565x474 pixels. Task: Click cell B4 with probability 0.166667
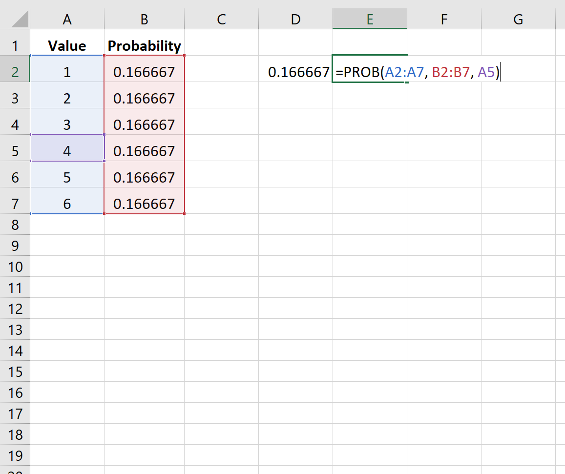144,125
